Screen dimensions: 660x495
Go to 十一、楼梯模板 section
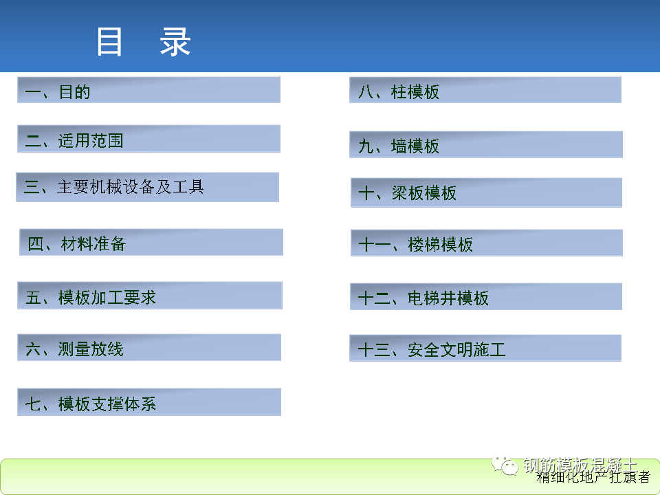(487, 243)
